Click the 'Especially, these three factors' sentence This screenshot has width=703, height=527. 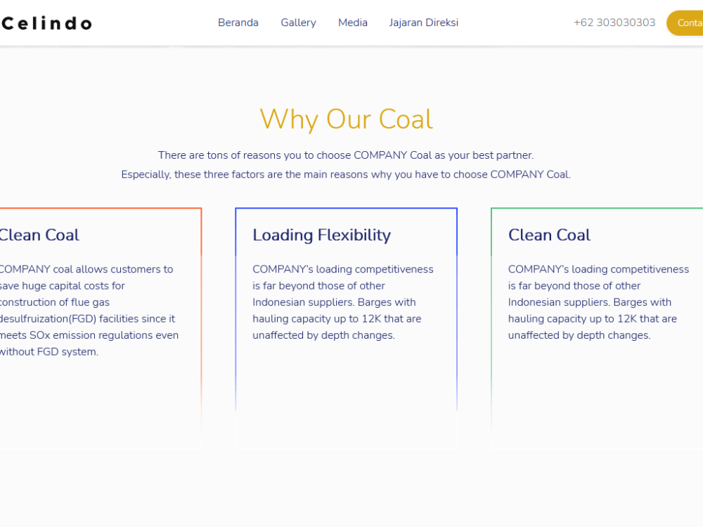tap(346, 174)
